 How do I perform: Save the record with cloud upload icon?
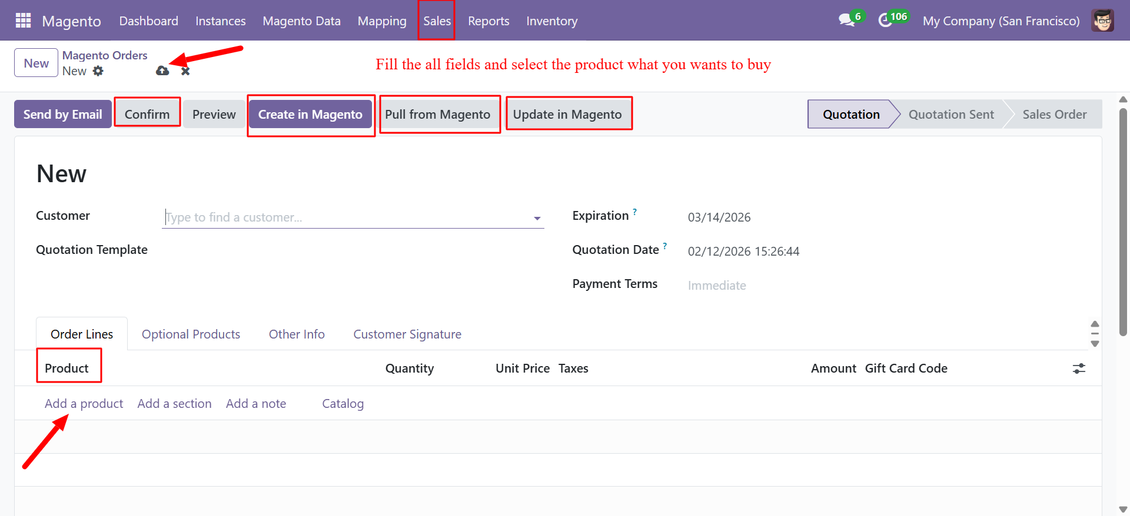162,71
